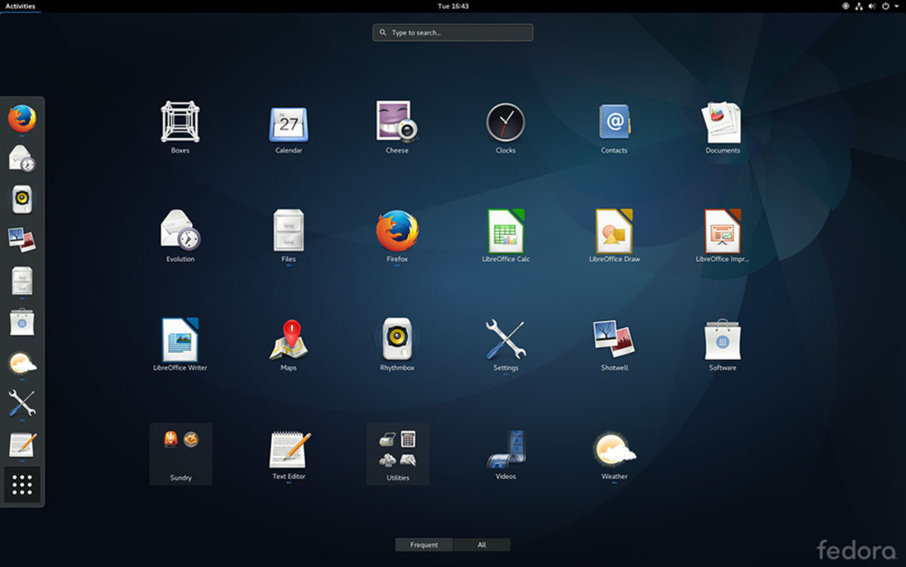Click the Evolution mail icon in the dash
Viewport: 906px width, 567px height.
pos(22,159)
